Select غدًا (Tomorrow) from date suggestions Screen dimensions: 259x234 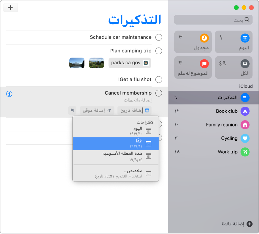pyautogui.click(x=116, y=144)
